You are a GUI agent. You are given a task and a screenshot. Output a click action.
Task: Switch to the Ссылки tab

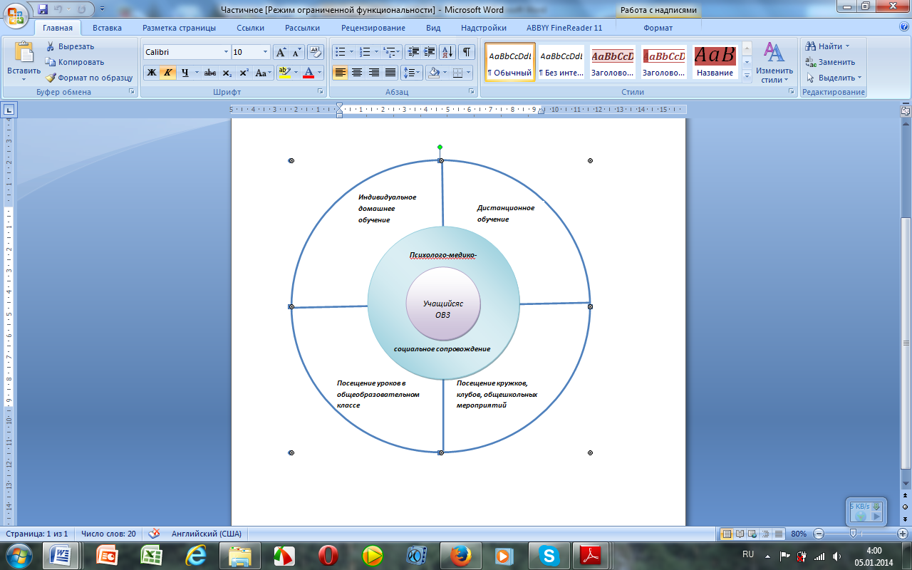250,28
